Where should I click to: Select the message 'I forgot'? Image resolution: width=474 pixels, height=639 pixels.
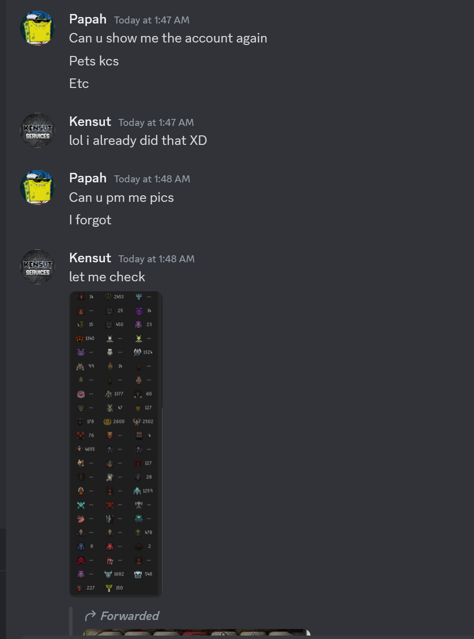tap(90, 220)
